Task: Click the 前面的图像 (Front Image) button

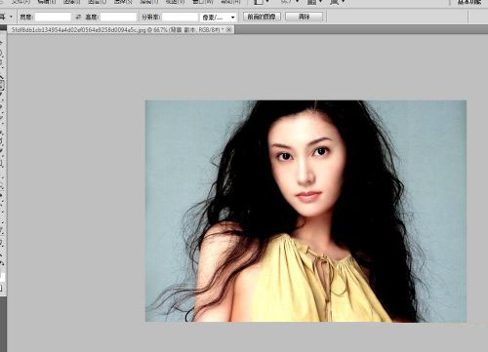Action: (x=262, y=17)
